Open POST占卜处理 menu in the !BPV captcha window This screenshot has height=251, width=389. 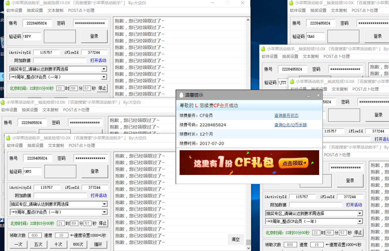(x=81, y=10)
